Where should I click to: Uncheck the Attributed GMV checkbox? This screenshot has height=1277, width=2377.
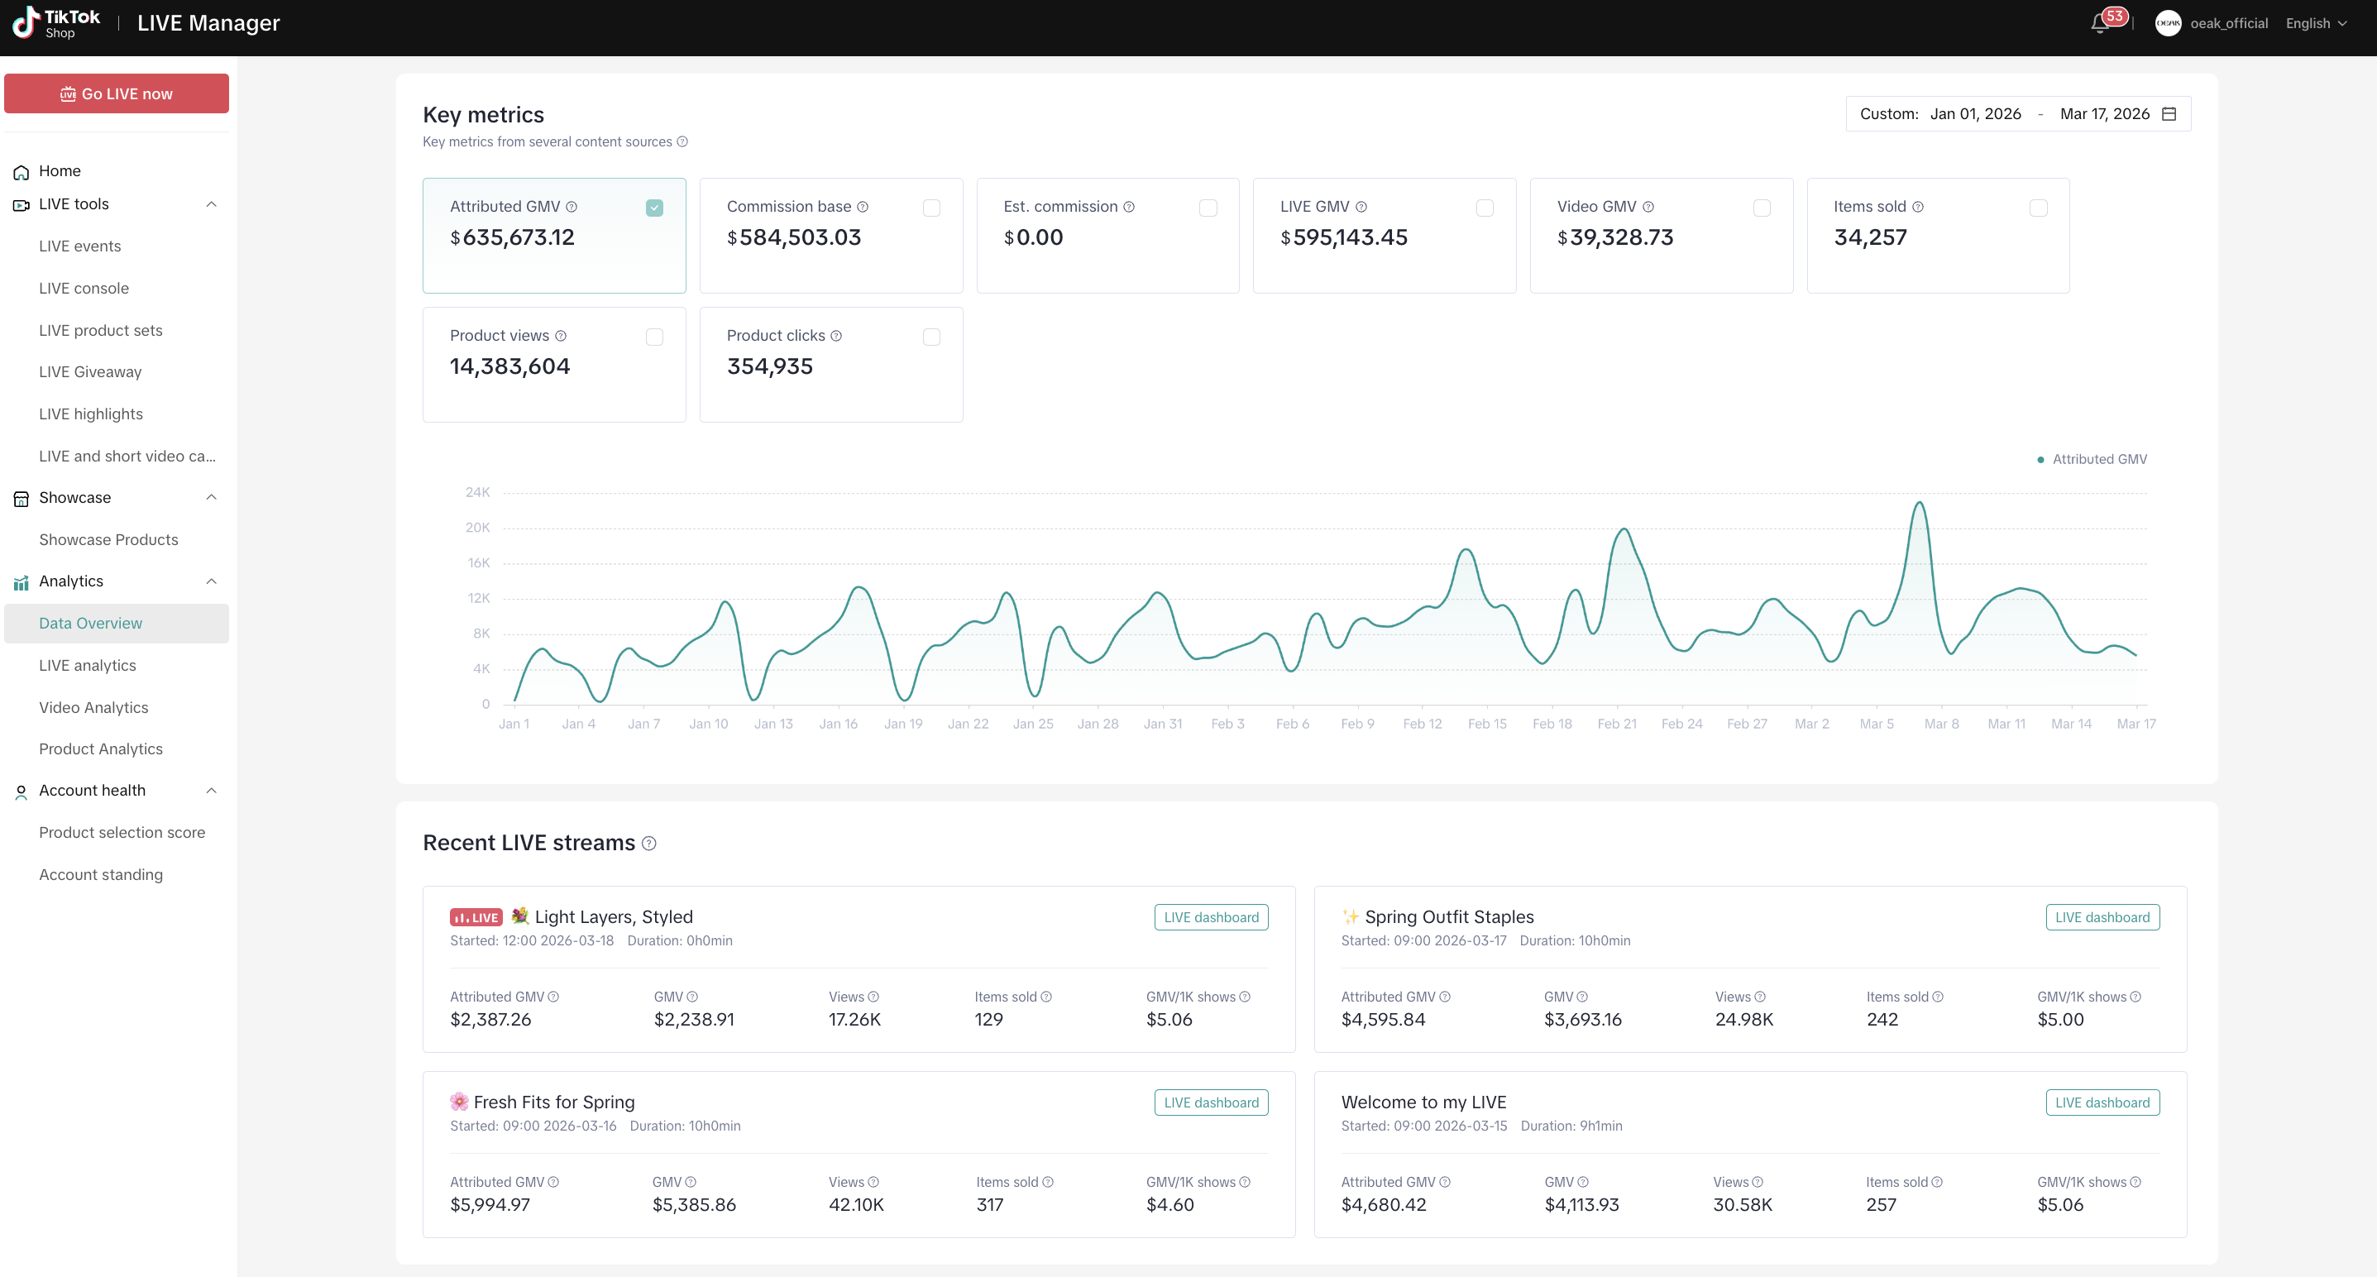[654, 208]
